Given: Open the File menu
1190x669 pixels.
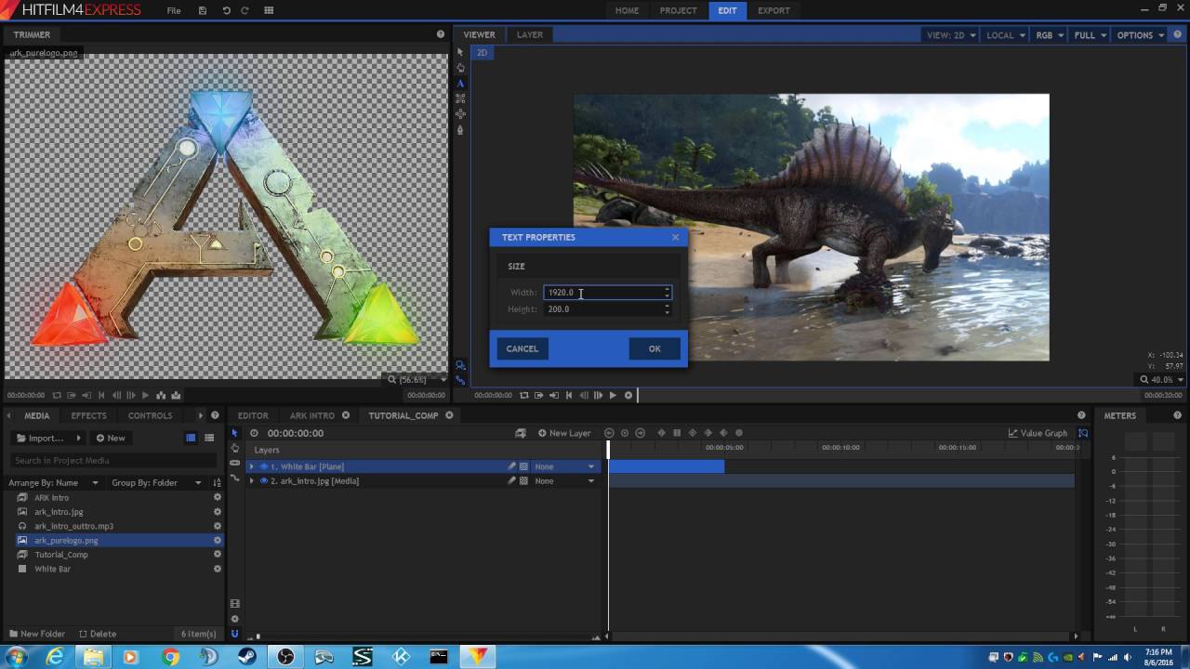Looking at the screenshot, I should 174,10.
